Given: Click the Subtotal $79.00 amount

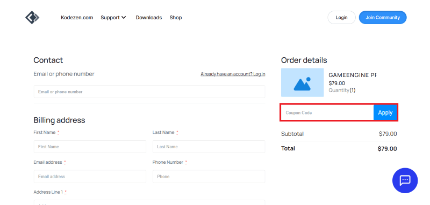Looking at the screenshot, I should coord(388,134).
